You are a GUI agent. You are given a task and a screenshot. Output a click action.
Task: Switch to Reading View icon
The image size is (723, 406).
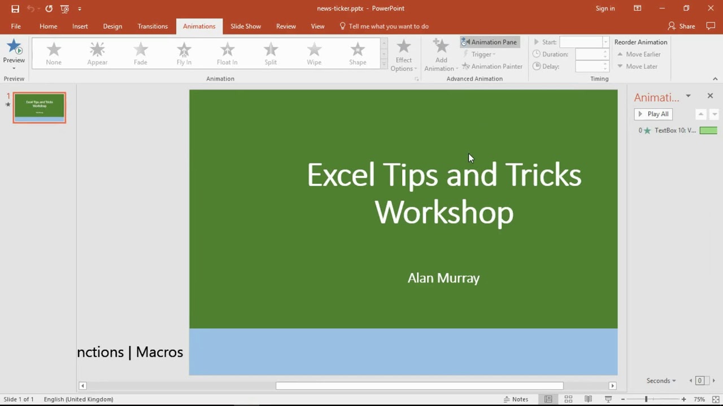click(x=588, y=399)
